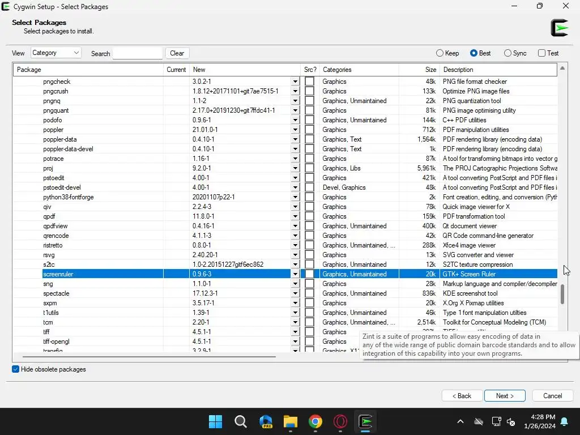Screen dimensions: 580x435
Task: Select the Keep radio button
Action: [x=440, y=53]
